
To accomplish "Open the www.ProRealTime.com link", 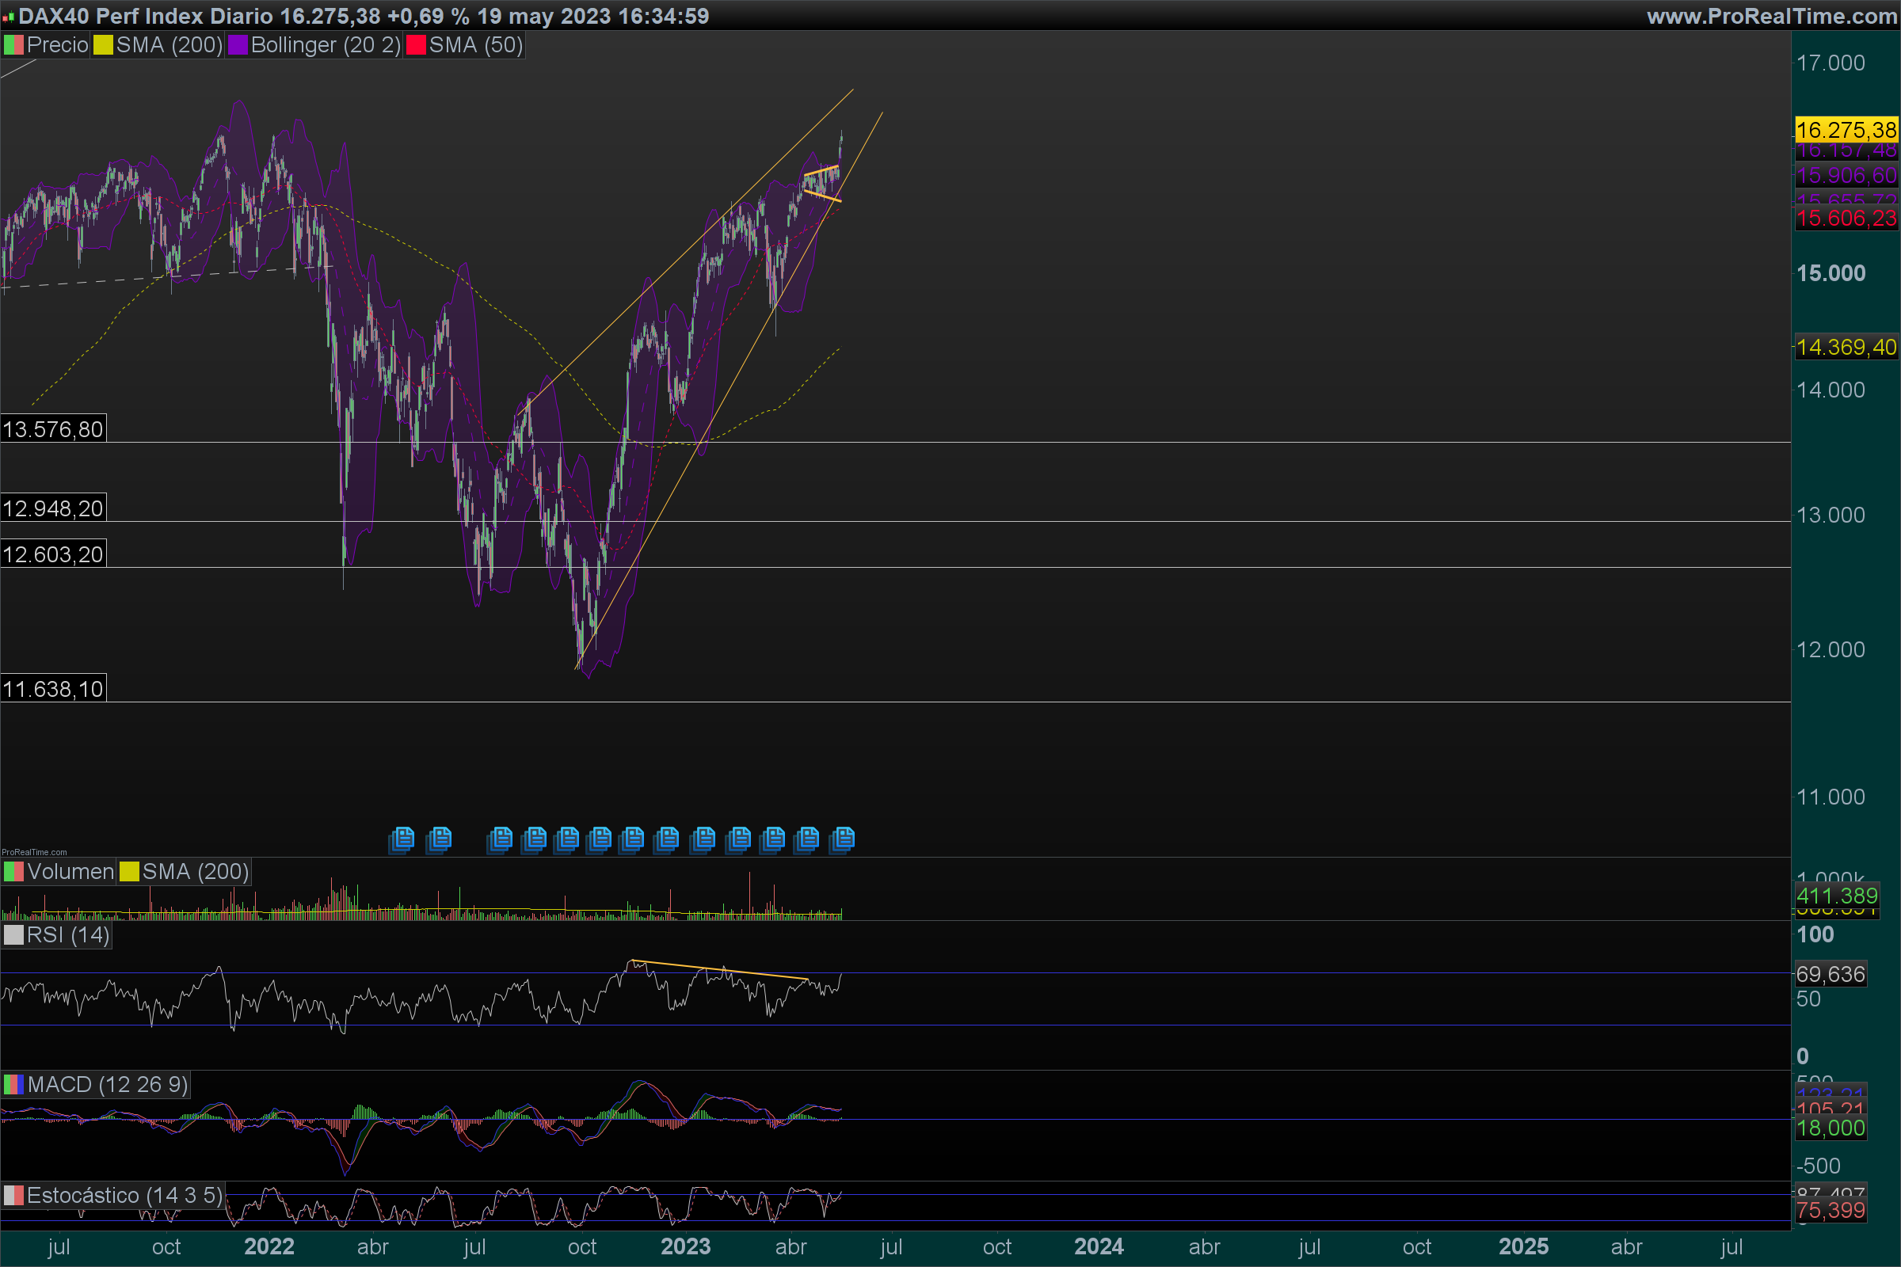I will coord(1770,16).
